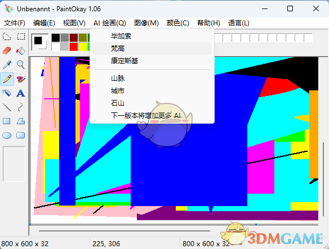This screenshot has width=329, height=249.
Task: Open the 颜色(C) menu
Action: click(x=178, y=23)
